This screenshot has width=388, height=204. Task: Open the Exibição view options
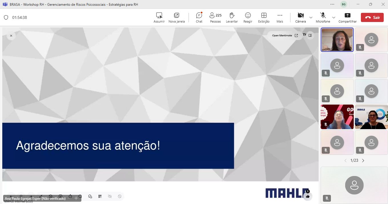pyautogui.click(x=264, y=17)
